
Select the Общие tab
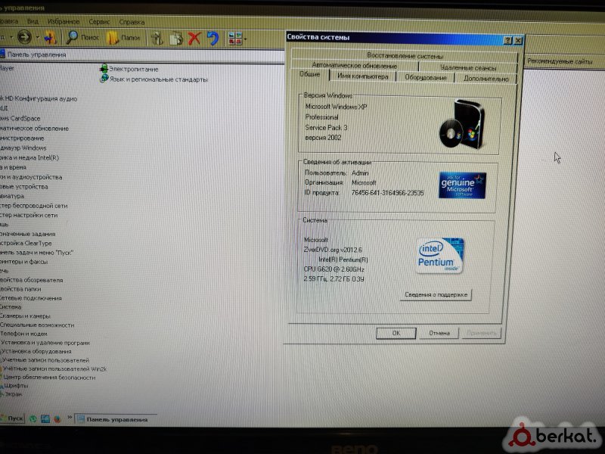click(x=310, y=74)
